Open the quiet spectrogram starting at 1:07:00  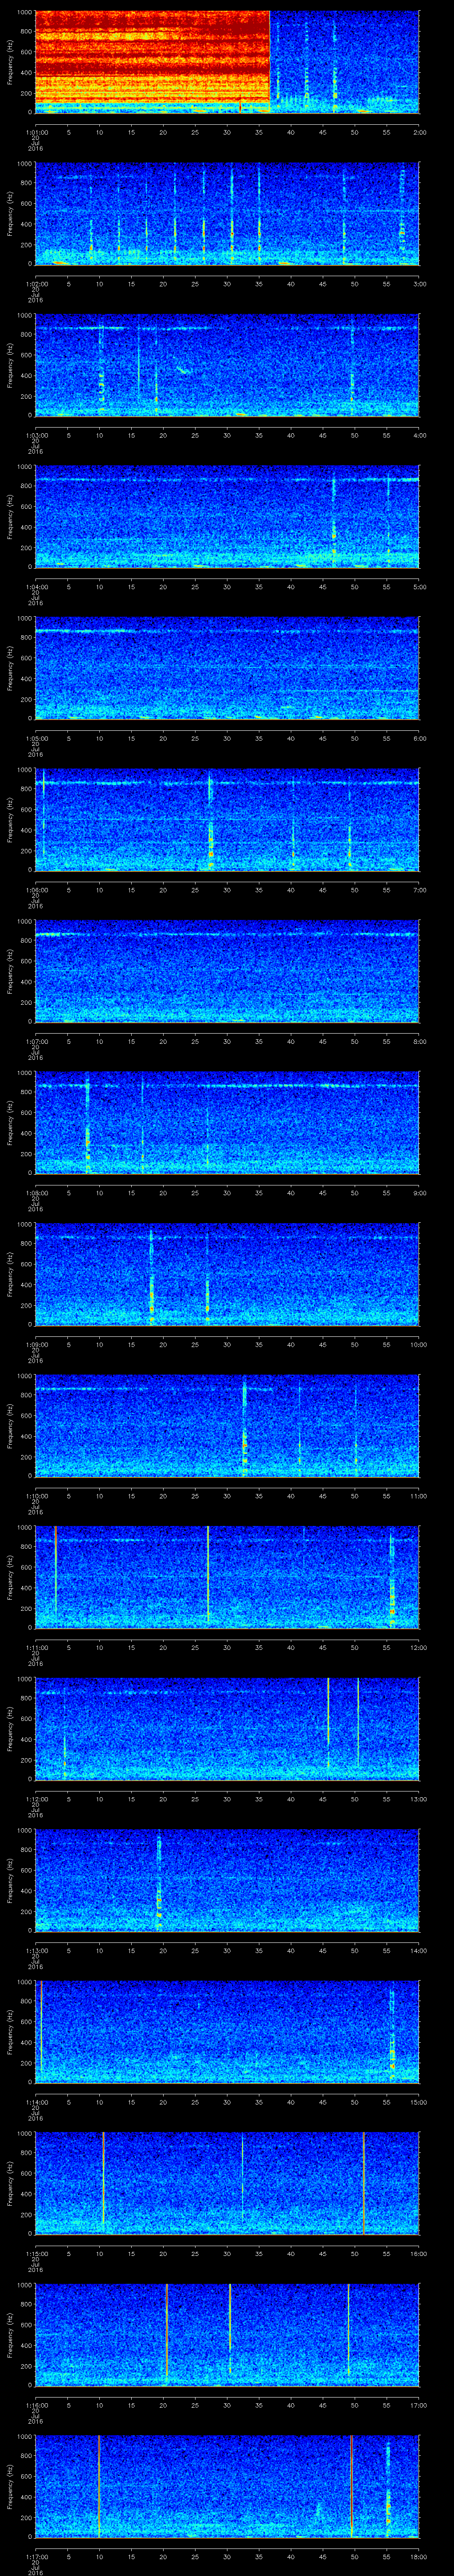pos(227,970)
